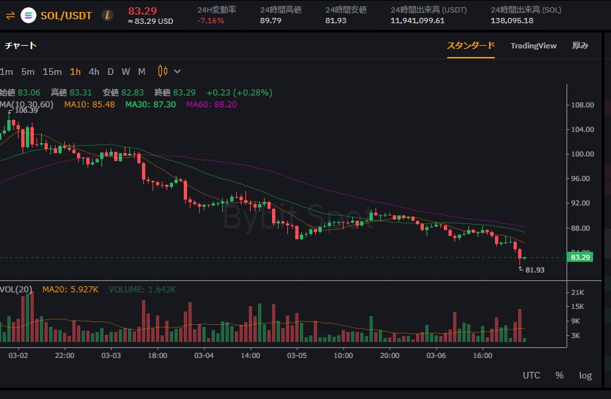Click the 100.00 price axis label
Image resolution: width=611 pixels, height=399 pixels.
[x=582, y=154]
